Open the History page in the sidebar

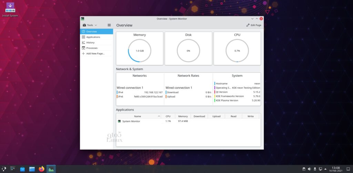coord(90,43)
